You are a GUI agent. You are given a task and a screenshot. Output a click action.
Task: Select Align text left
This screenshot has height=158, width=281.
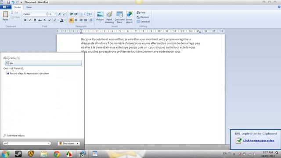[71, 20]
